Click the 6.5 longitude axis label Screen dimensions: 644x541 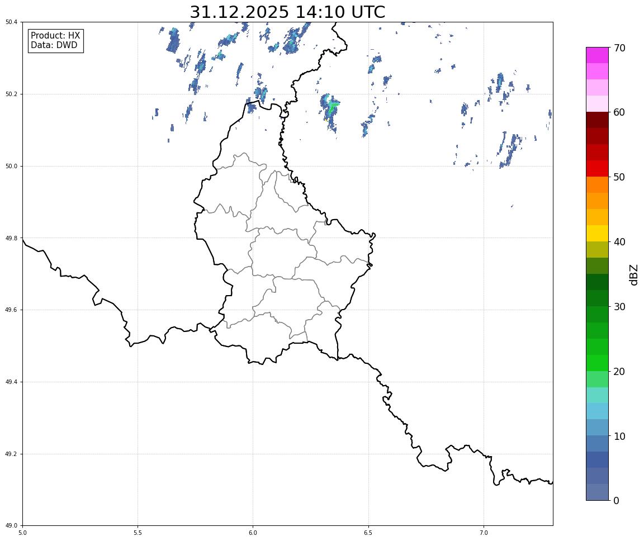pyautogui.click(x=368, y=533)
